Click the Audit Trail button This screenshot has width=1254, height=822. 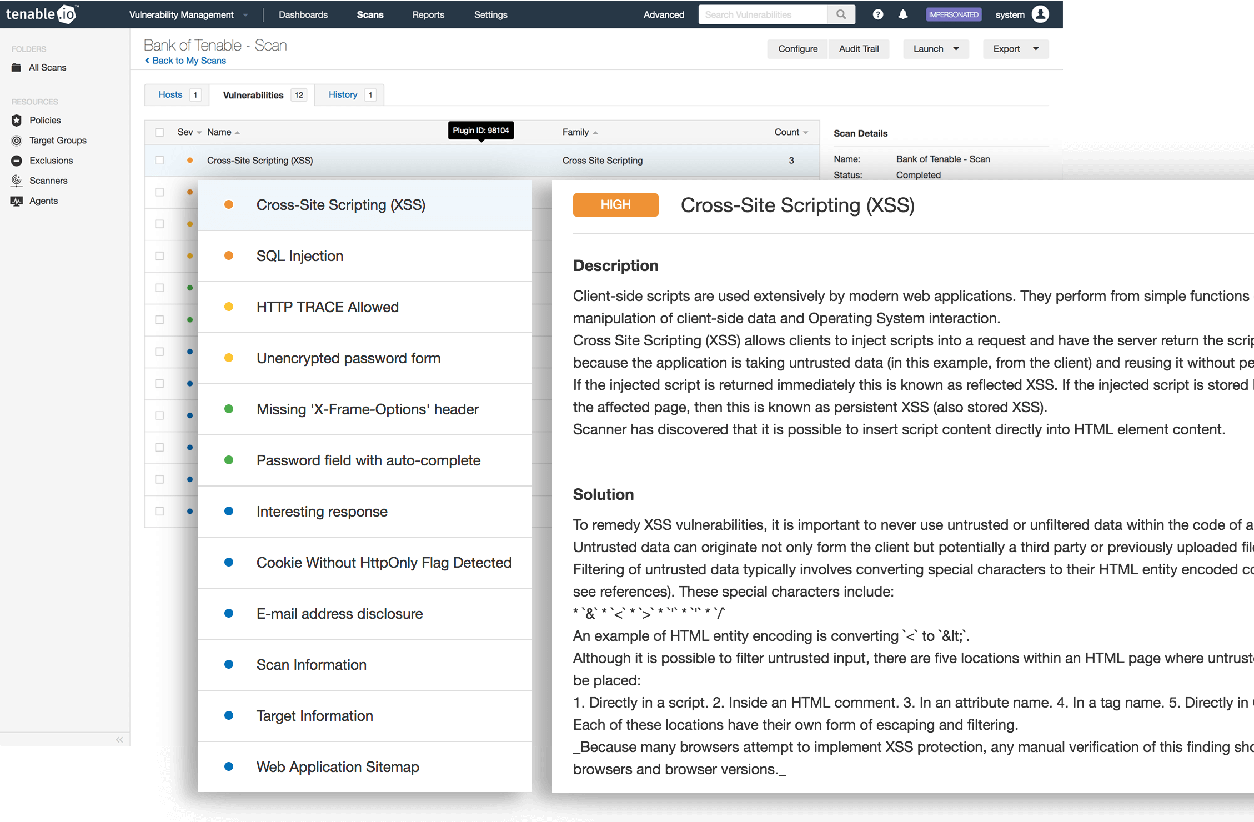pyautogui.click(x=859, y=49)
